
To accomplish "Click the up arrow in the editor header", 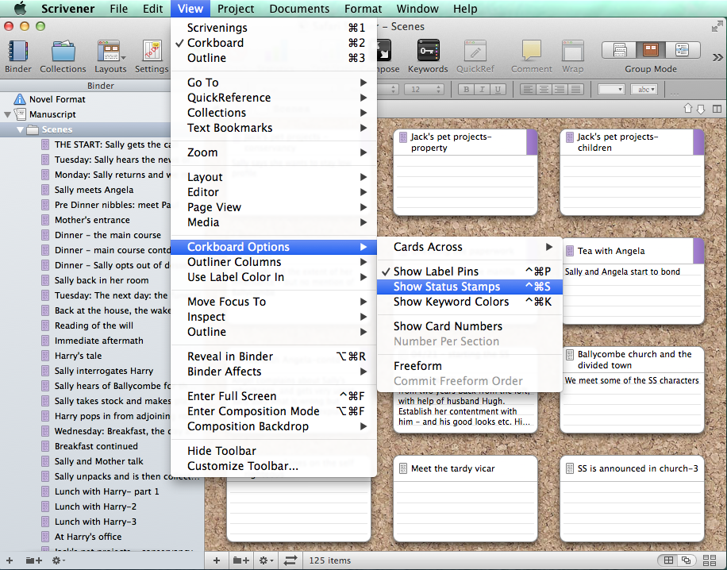I will pyautogui.click(x=688, y=109).
